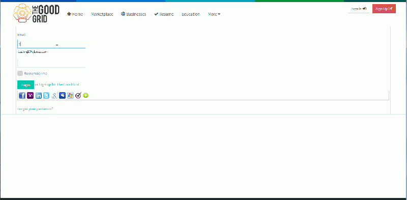Click the green Login button
The image size is (407, 200).
[x=26, y=85]
